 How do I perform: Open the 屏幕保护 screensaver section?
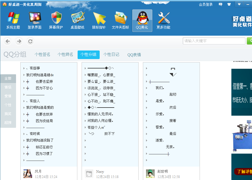56,21
